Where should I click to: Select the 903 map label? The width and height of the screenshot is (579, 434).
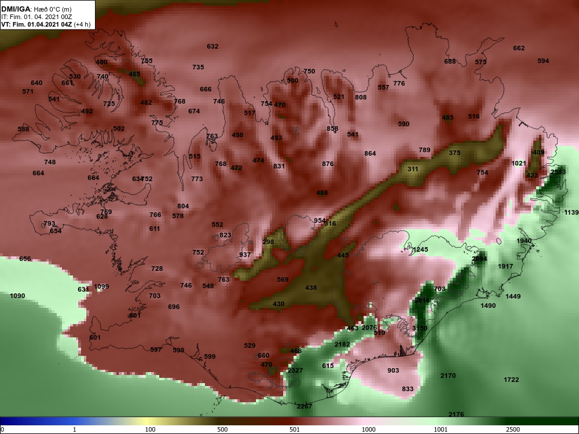(393, 370)
